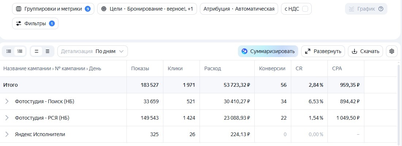The image size is (402, 146).
Task: Click the Итого row label
Action: (x=11, y=85)
